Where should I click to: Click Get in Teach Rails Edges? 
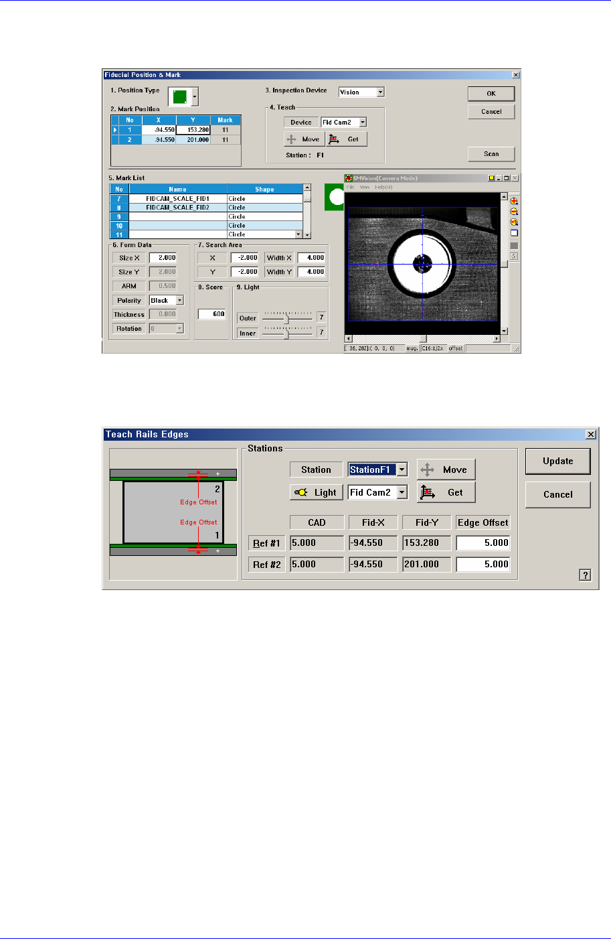click(x=446, y=492)
